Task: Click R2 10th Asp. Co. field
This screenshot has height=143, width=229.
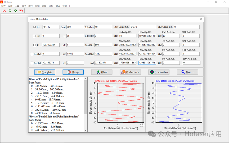Action: 191,36
